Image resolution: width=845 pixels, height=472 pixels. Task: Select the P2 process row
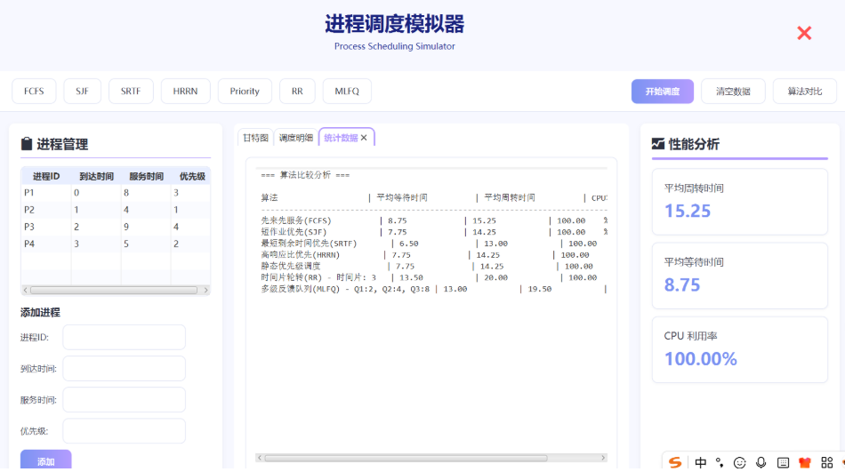coord(116,210)
